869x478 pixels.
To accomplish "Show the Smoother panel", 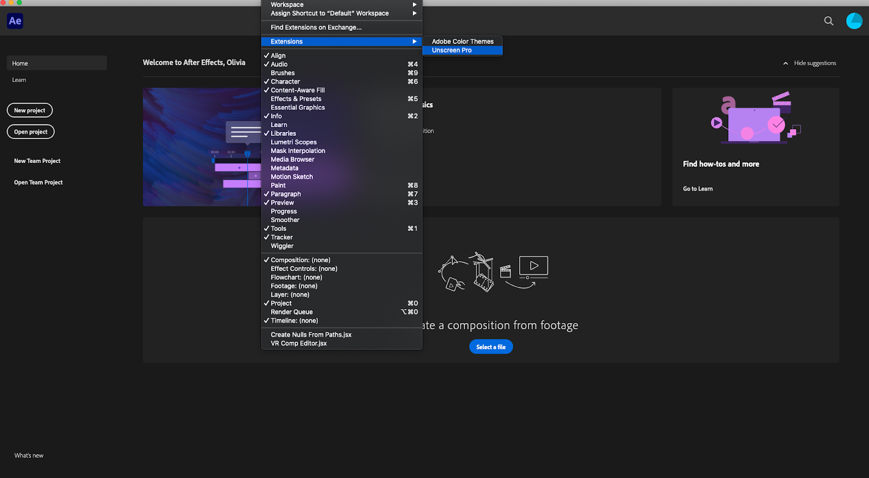I will point(342,220).
